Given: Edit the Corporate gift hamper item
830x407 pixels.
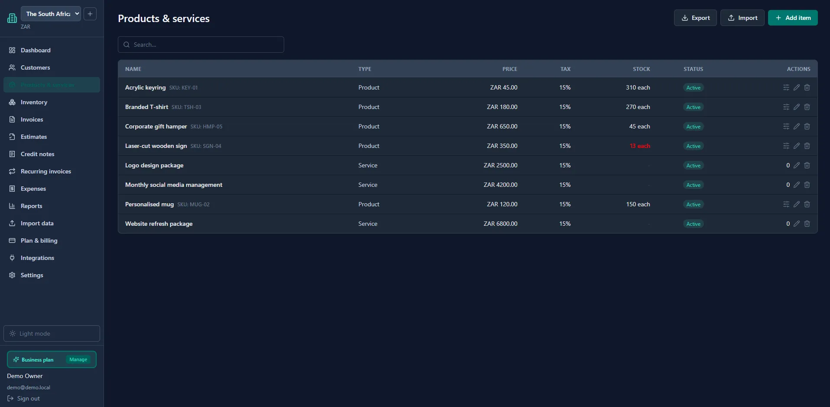Looking at the screenshot, I should pyautogui.click(x=797, y=126).
